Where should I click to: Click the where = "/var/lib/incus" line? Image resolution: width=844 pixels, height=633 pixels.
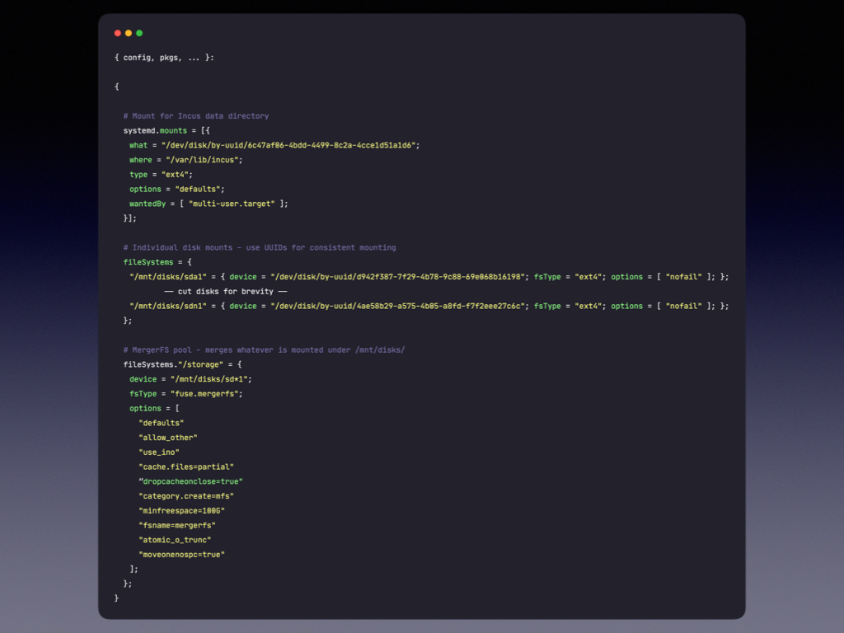point(185,160)
